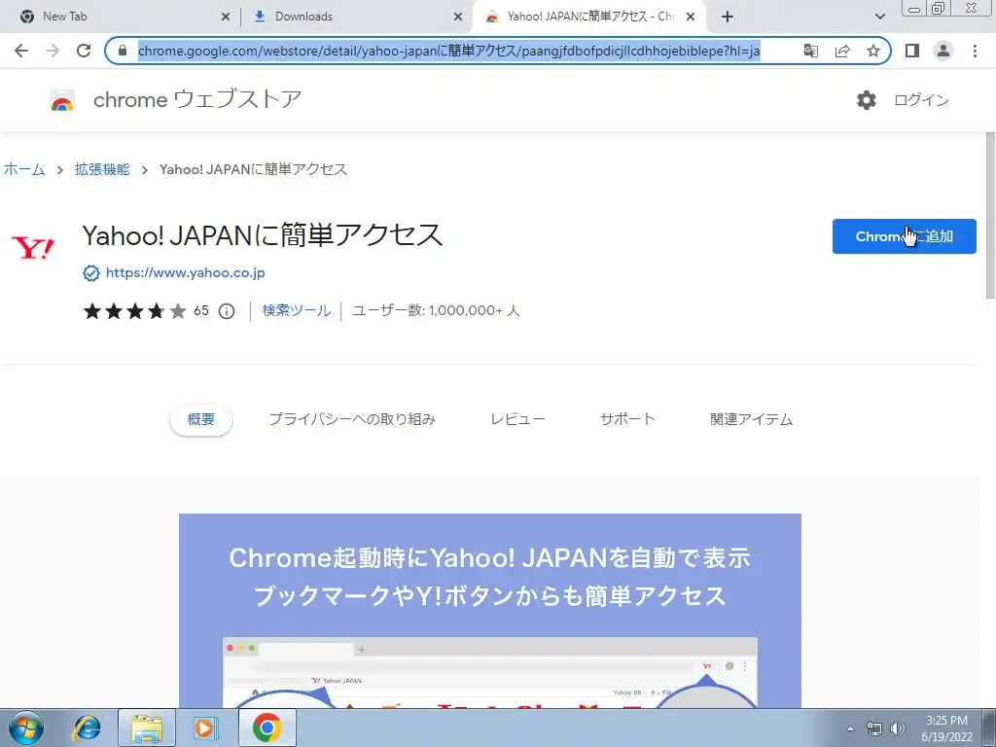The width and height of the screenshot is (996, 747).
Task: Reload the current page
Action: click(x=84, y=51)
